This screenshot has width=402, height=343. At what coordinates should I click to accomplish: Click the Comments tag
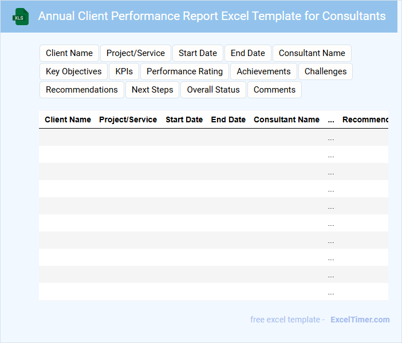tap(275, 90)
